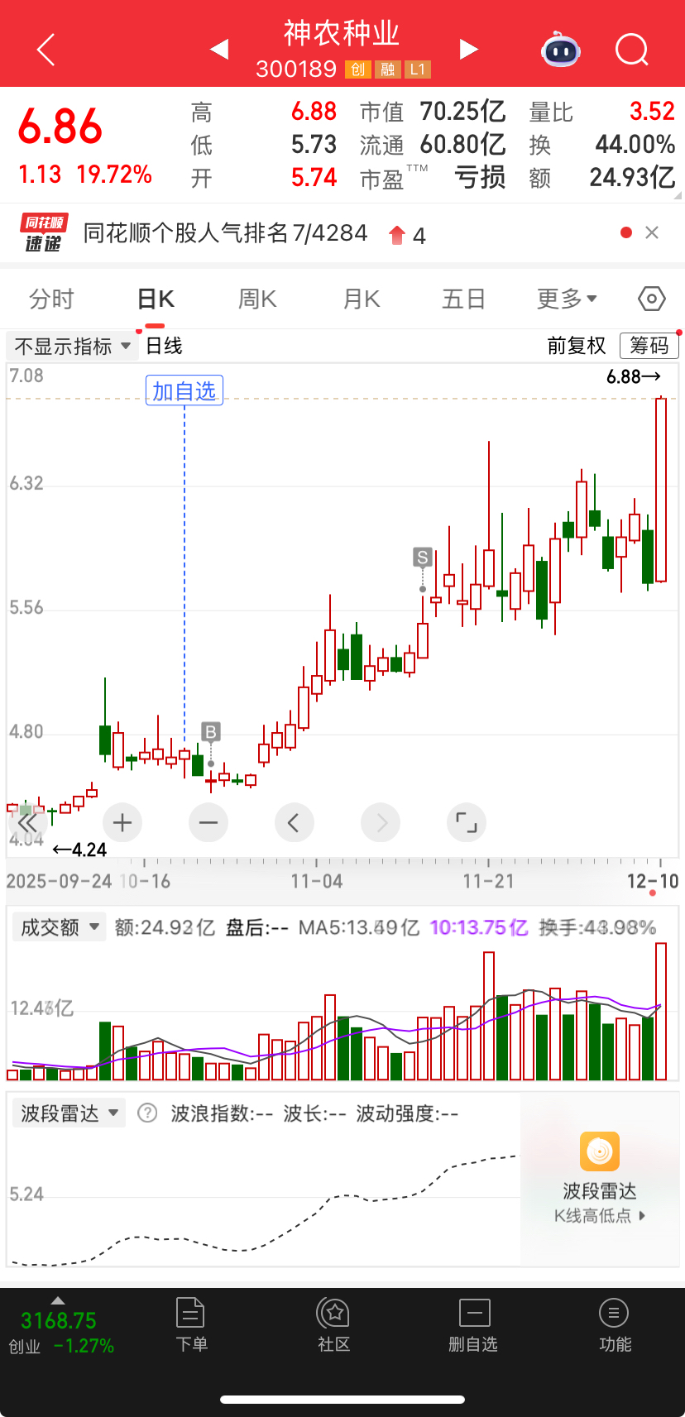This screenshot has height=1417, width=685.
Task: Select the 日K tab
Action: click(x=156, y=299)
